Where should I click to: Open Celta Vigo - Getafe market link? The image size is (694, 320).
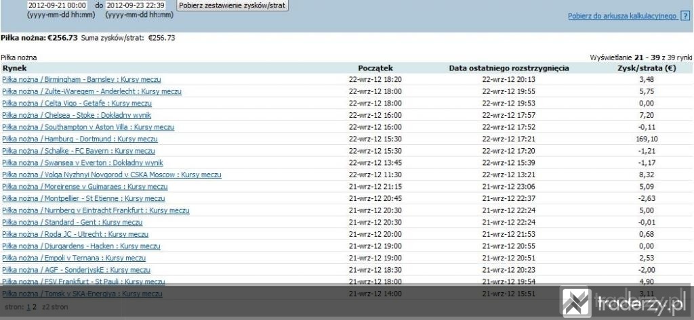77,104
